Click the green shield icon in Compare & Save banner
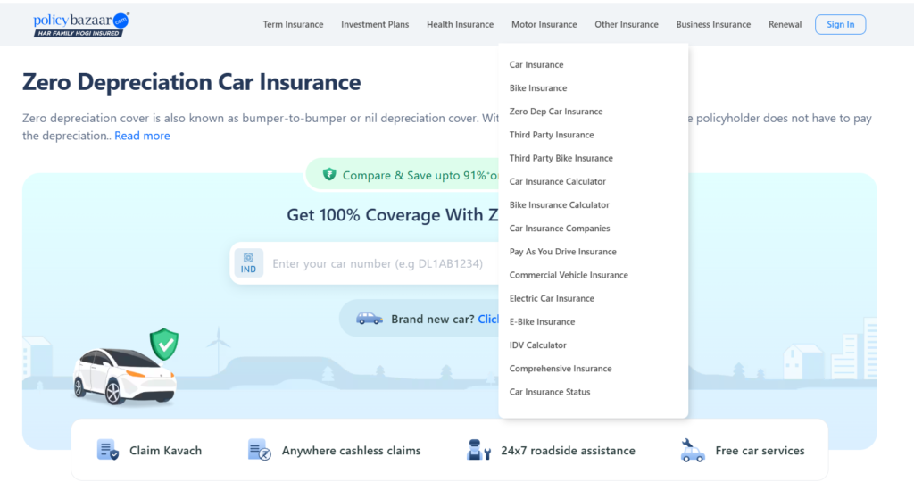This screenshot has width=914, height=482. pyautogui.click(x=329, y=174)
